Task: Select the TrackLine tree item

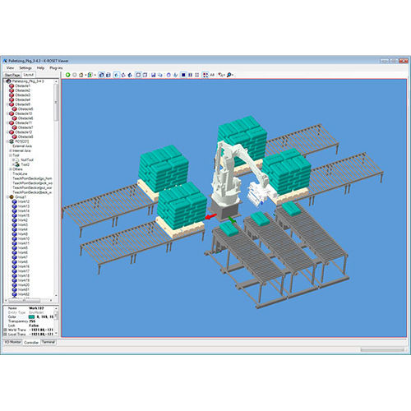Action: pos(20,173)
